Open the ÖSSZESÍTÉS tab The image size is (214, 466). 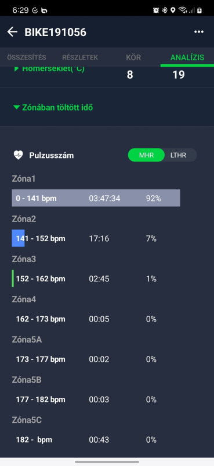pos(27,57)
